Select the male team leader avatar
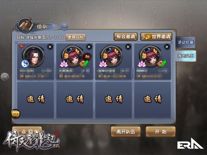Screen dimensions: 207x155 pos(34,56)
